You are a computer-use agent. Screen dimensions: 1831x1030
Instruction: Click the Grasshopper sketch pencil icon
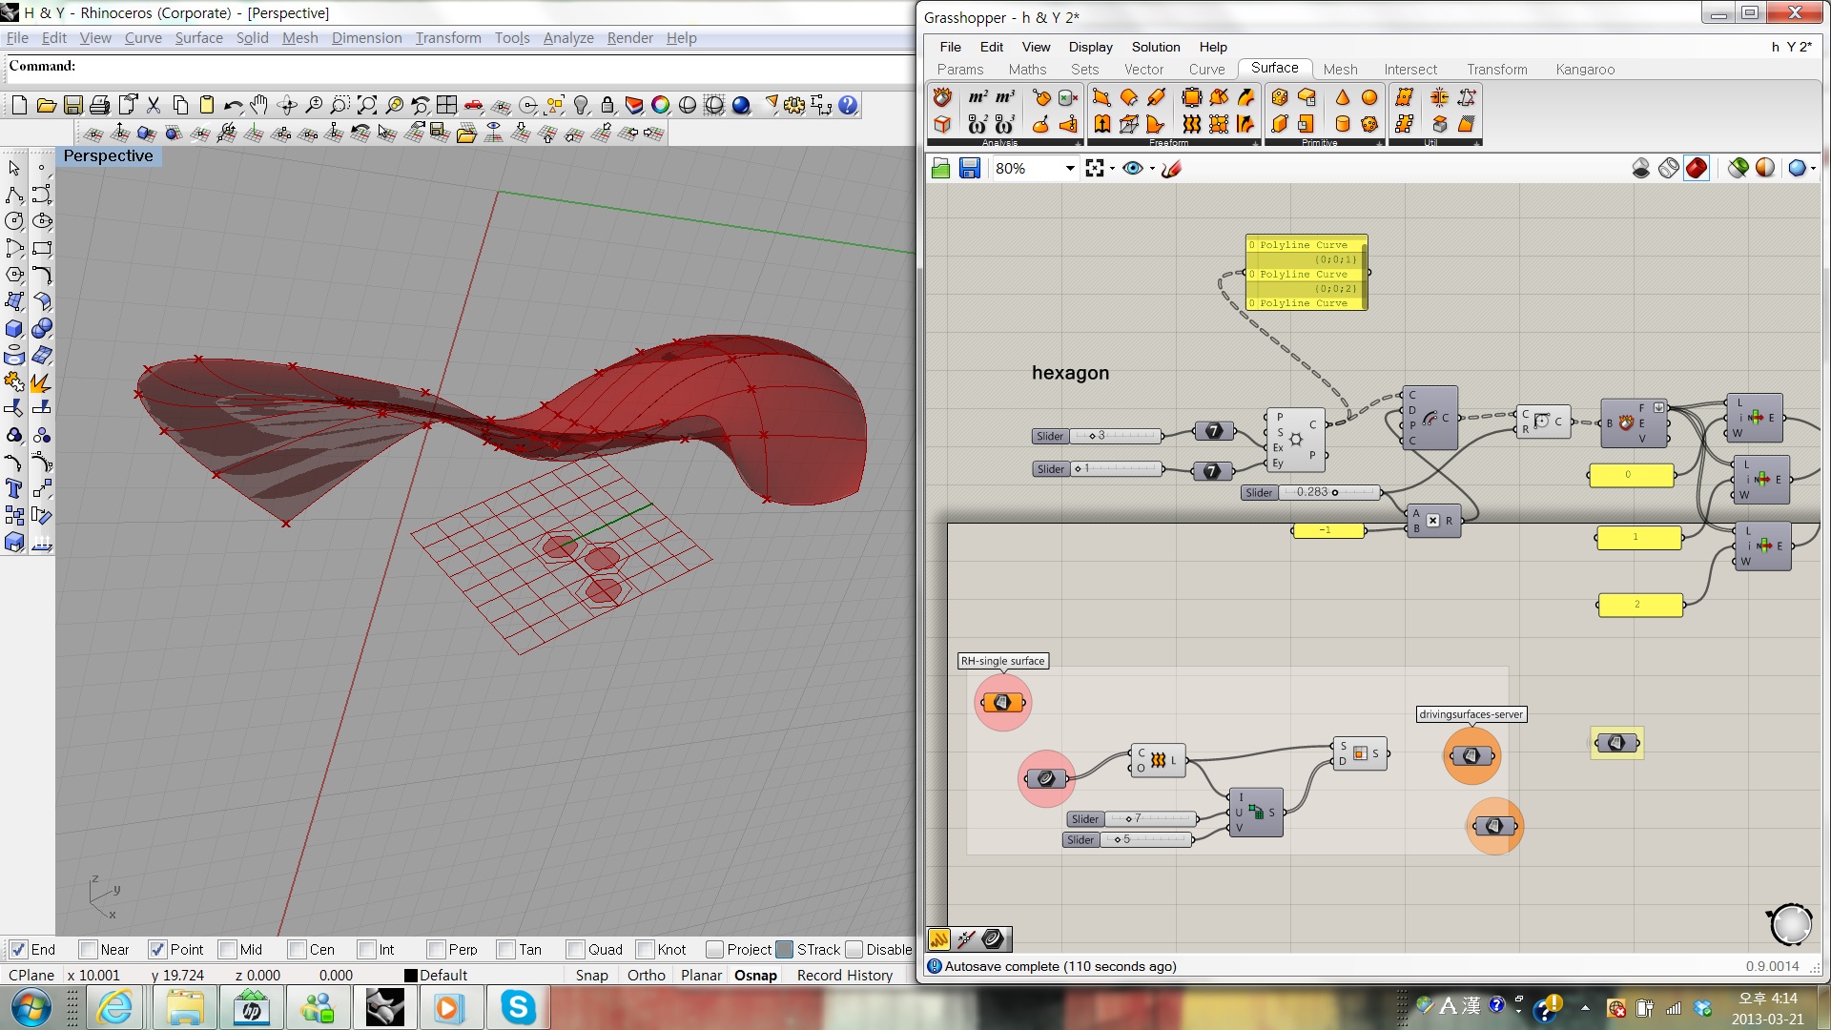(1171, 168)
